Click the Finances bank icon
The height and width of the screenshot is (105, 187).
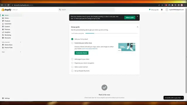[x=3, y=29]
